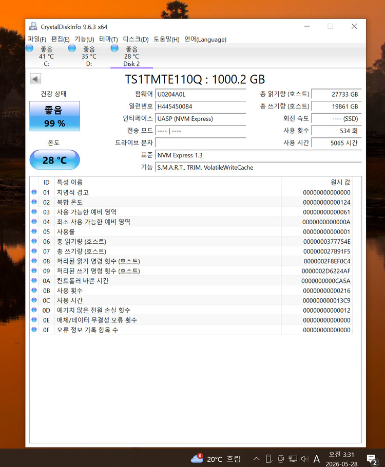Click the Meet Now camera tray icon
The image size is (385, 467).
point(281,459)
